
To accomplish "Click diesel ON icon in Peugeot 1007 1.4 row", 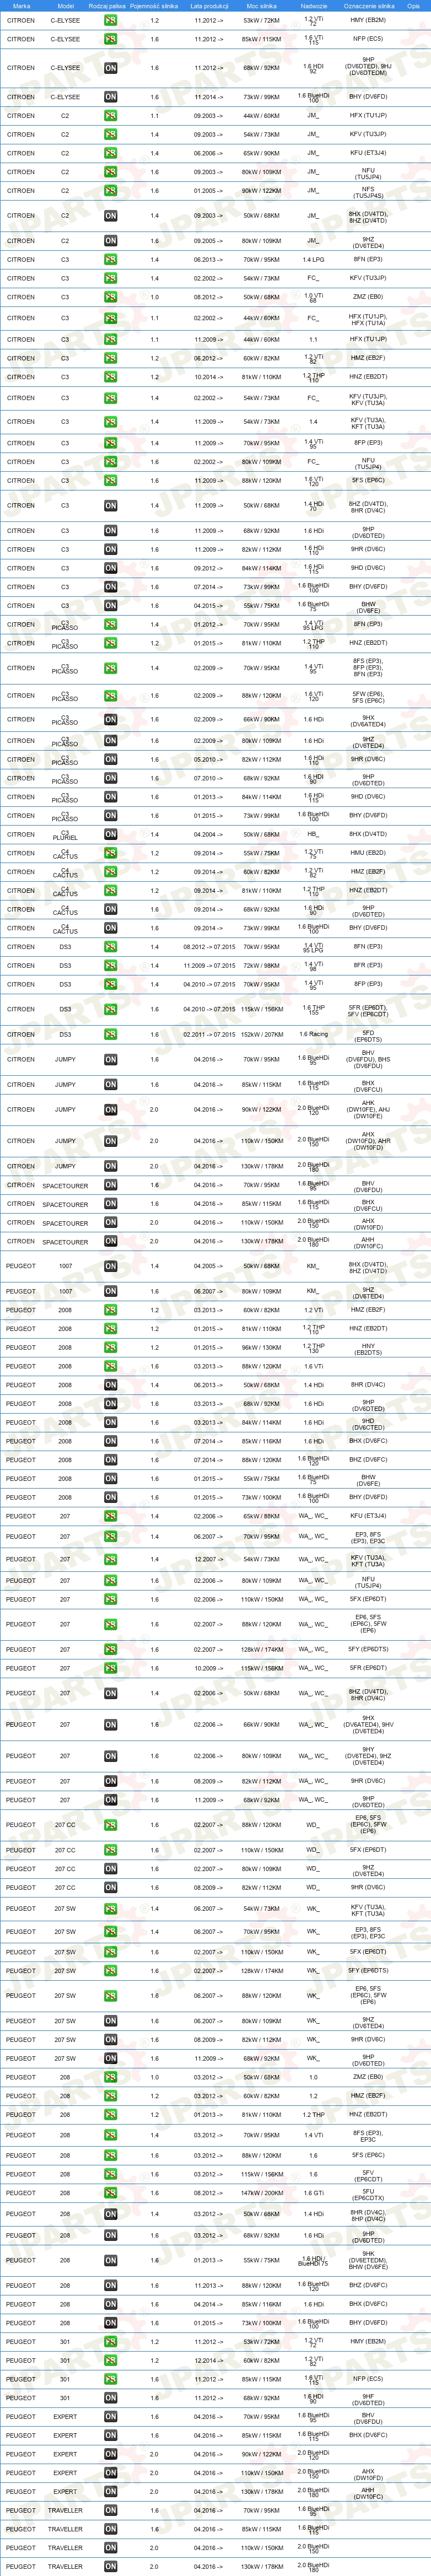I will [x=110, y=1267].
